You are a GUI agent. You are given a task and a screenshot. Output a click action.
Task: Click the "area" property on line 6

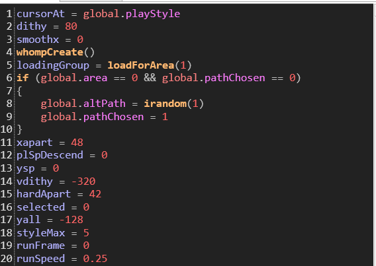(x=95, y=79)
